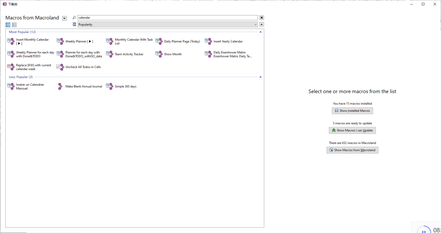Image resolution: width=441 pixels, height=233 pixels.
Task: Click the Show Month label
Action: coord(173,54)
